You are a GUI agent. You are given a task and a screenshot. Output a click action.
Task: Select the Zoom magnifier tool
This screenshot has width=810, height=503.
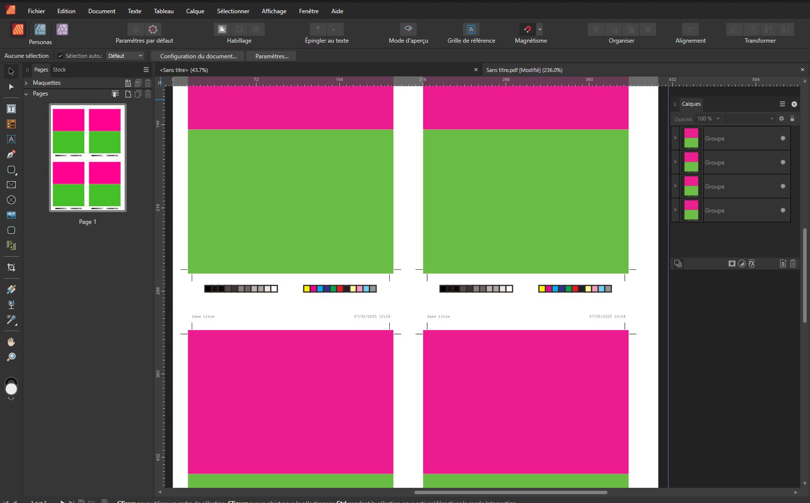pyautogui.click(x=11, y=357)
